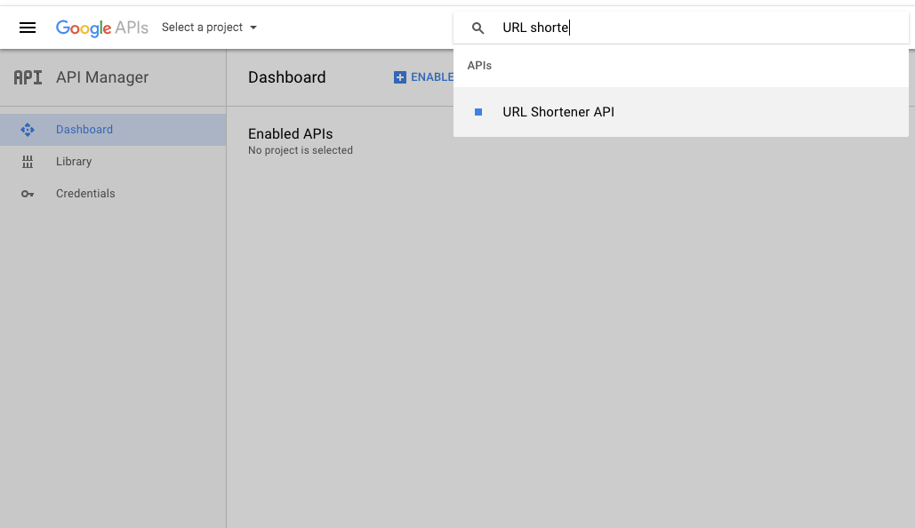The height and width of the screenshot is (528, 915).
Task: Open the hamburger navigation menu
Action: tap(28, 28)
